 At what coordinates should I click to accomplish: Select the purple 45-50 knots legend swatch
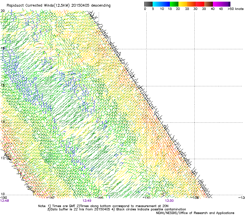click(226, 4)
